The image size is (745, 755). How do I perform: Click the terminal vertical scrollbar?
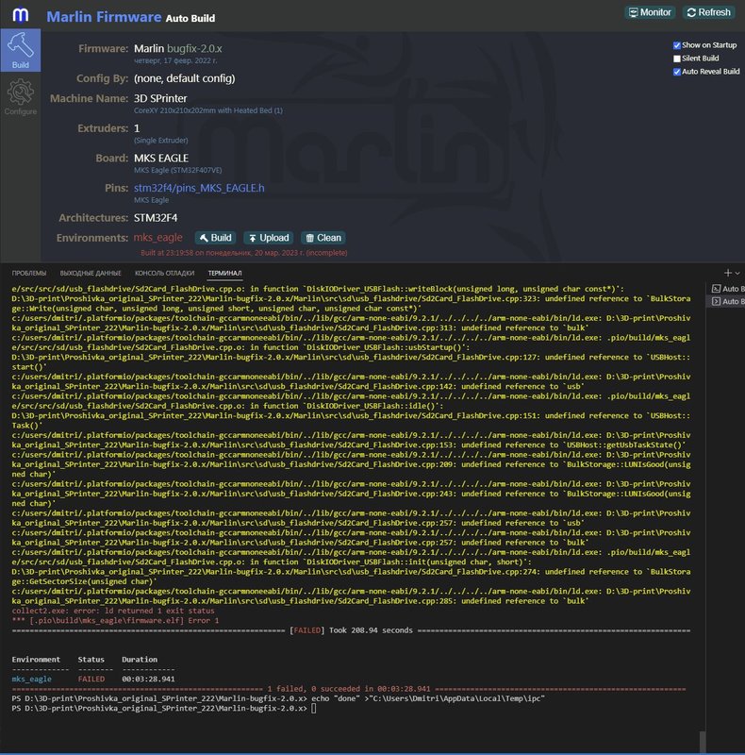[x=701, y=742]
